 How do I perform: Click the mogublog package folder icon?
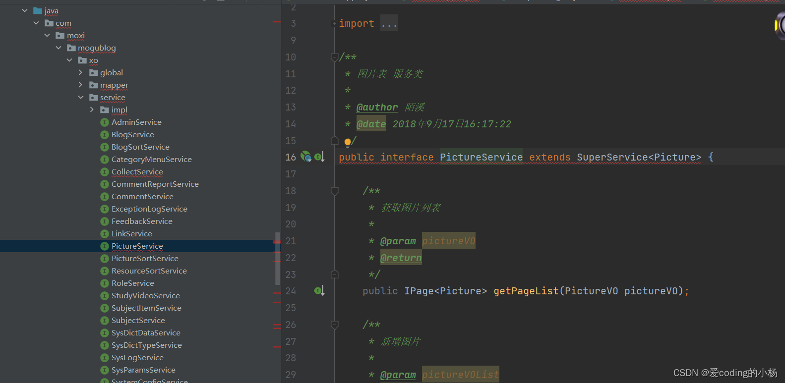[x=71, y=48]
